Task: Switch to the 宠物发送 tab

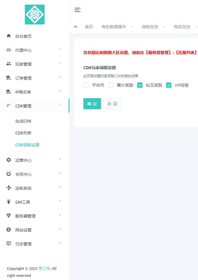Action: [150, 27]
